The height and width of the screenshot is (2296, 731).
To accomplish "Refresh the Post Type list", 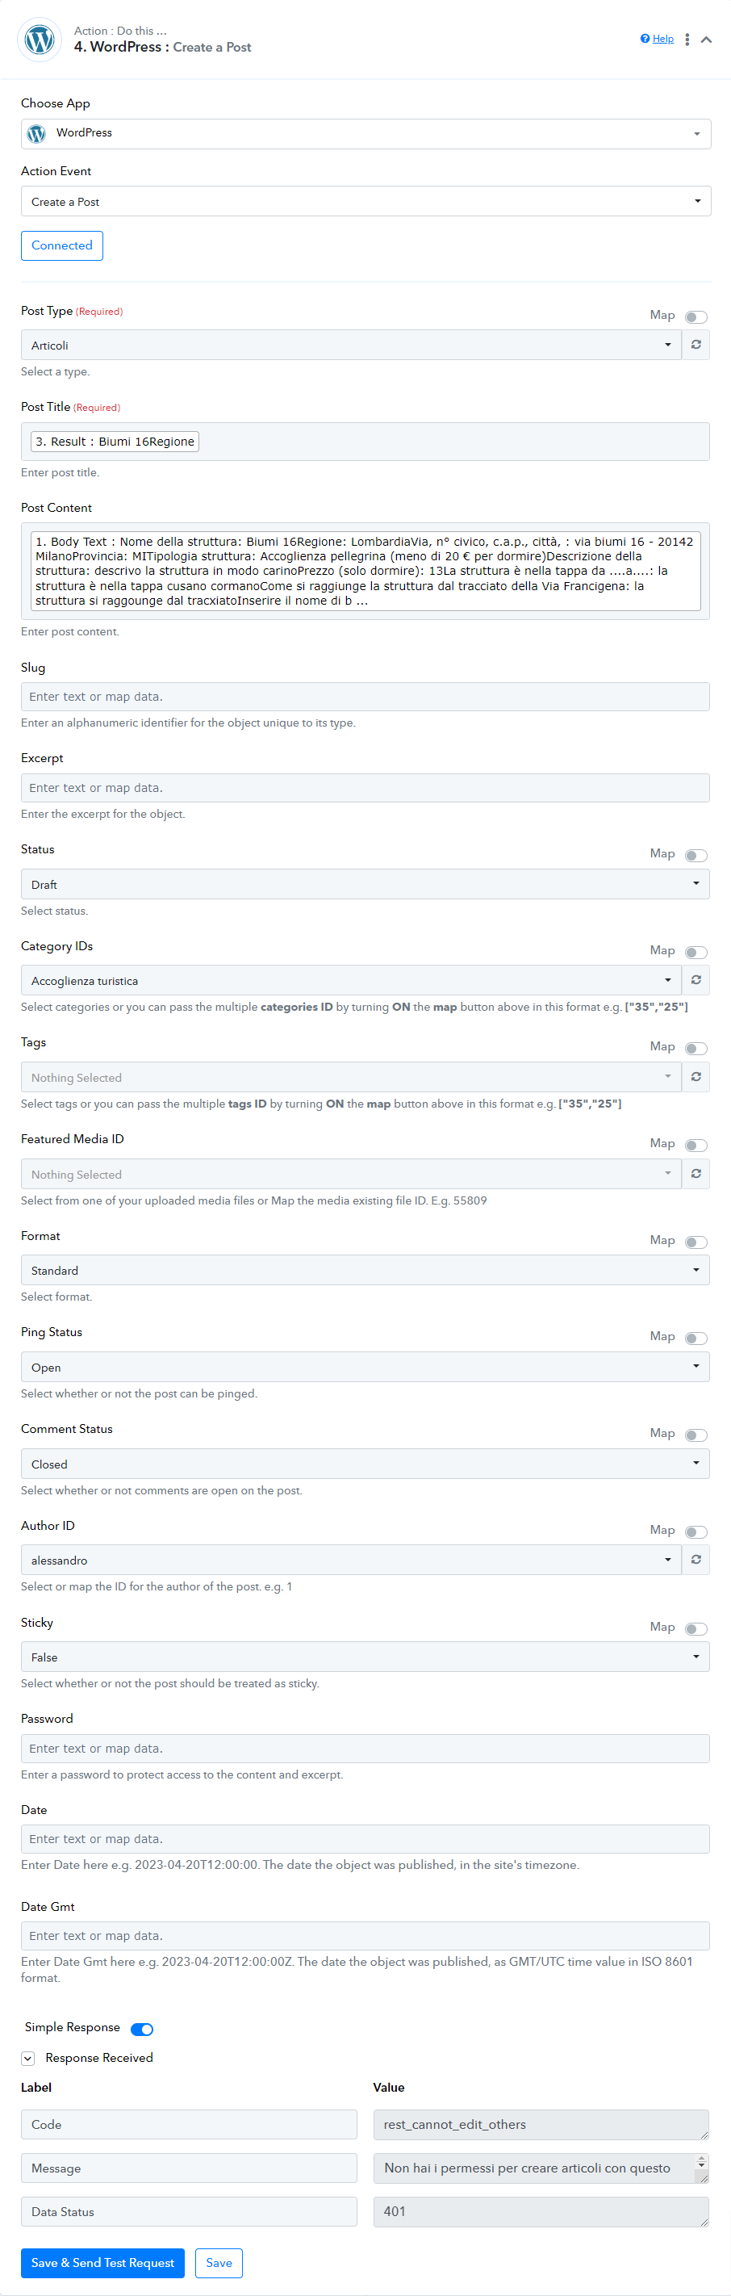I will (695, 344).
